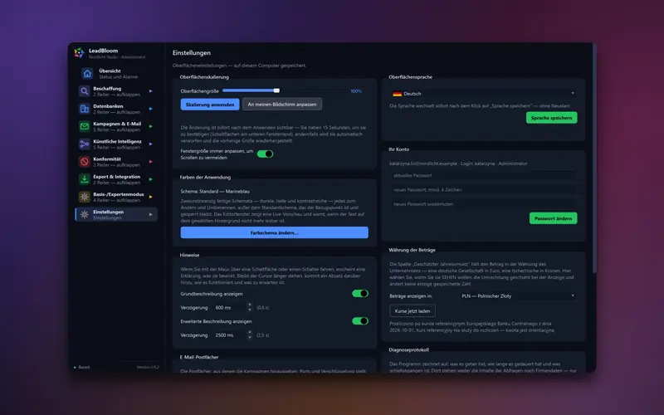Open the Beträge anzeigen in dropdown
Viewport: 664px width, 415px height.
coord(518,296)
